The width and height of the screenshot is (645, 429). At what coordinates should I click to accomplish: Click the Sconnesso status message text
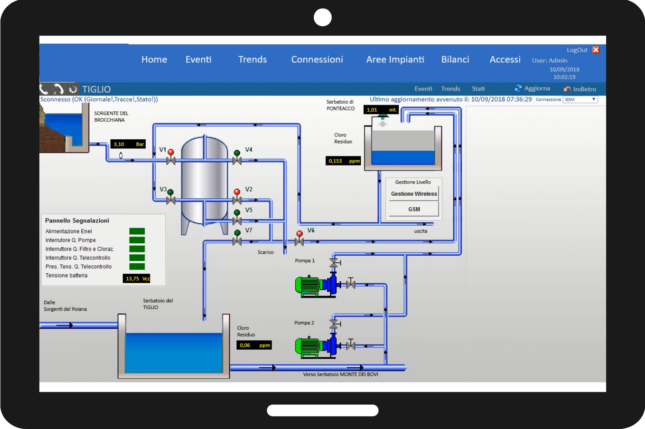pyautogui.click(x=99, y=99)
